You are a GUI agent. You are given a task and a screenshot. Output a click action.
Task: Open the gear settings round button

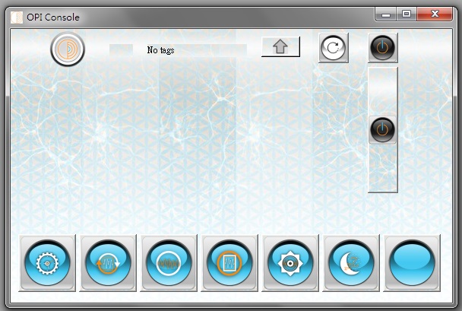tap(47, 263)
